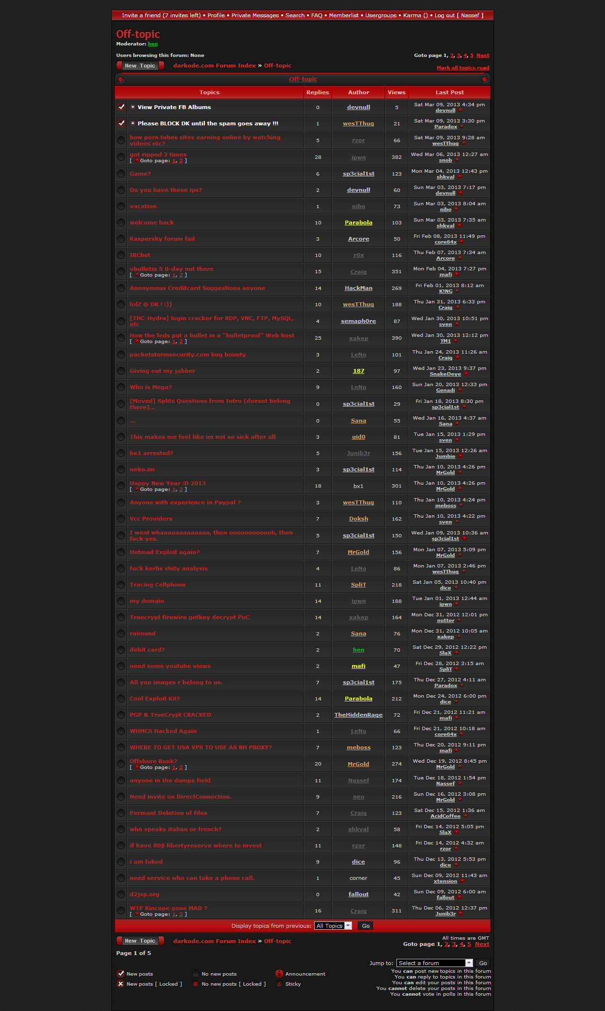Go to page 3 via top pagination

coord(458,56)
